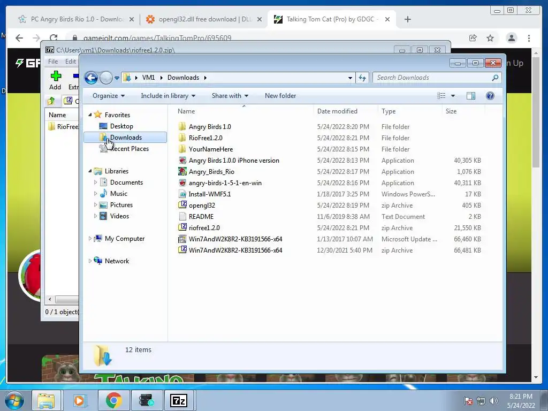Click the search magnifier icon
This screenshot has height=411, width=548.
tap(495, 78)
